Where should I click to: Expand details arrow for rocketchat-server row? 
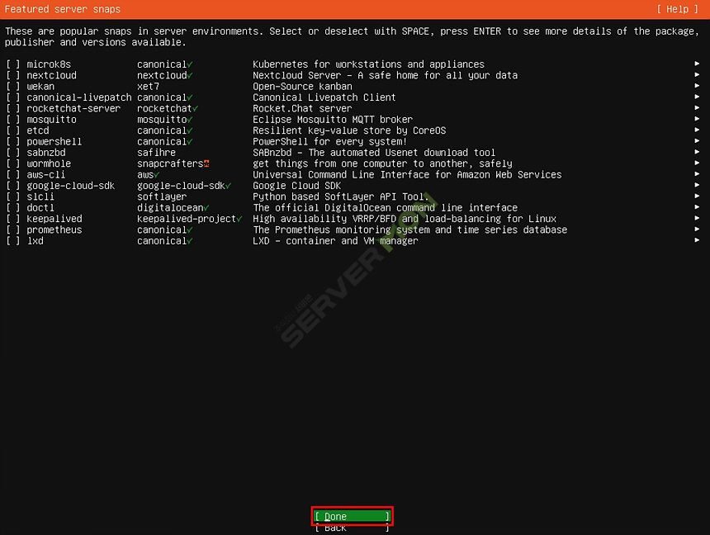click(x=697, y=108)
